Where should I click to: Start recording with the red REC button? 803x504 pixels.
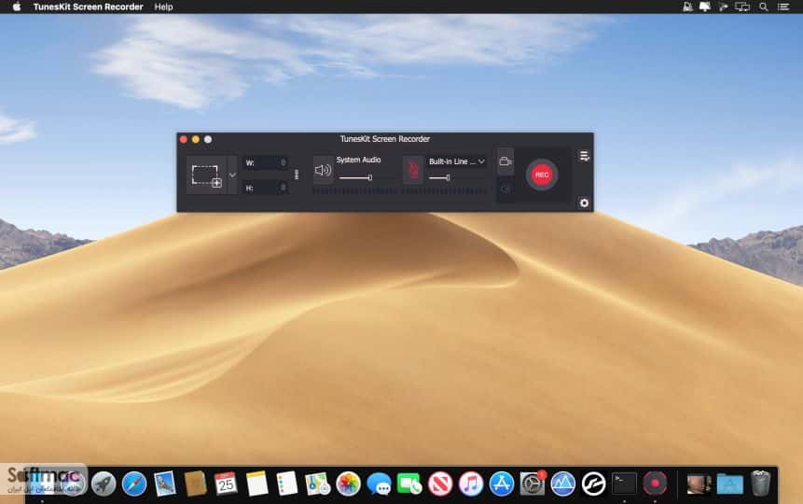542,175
